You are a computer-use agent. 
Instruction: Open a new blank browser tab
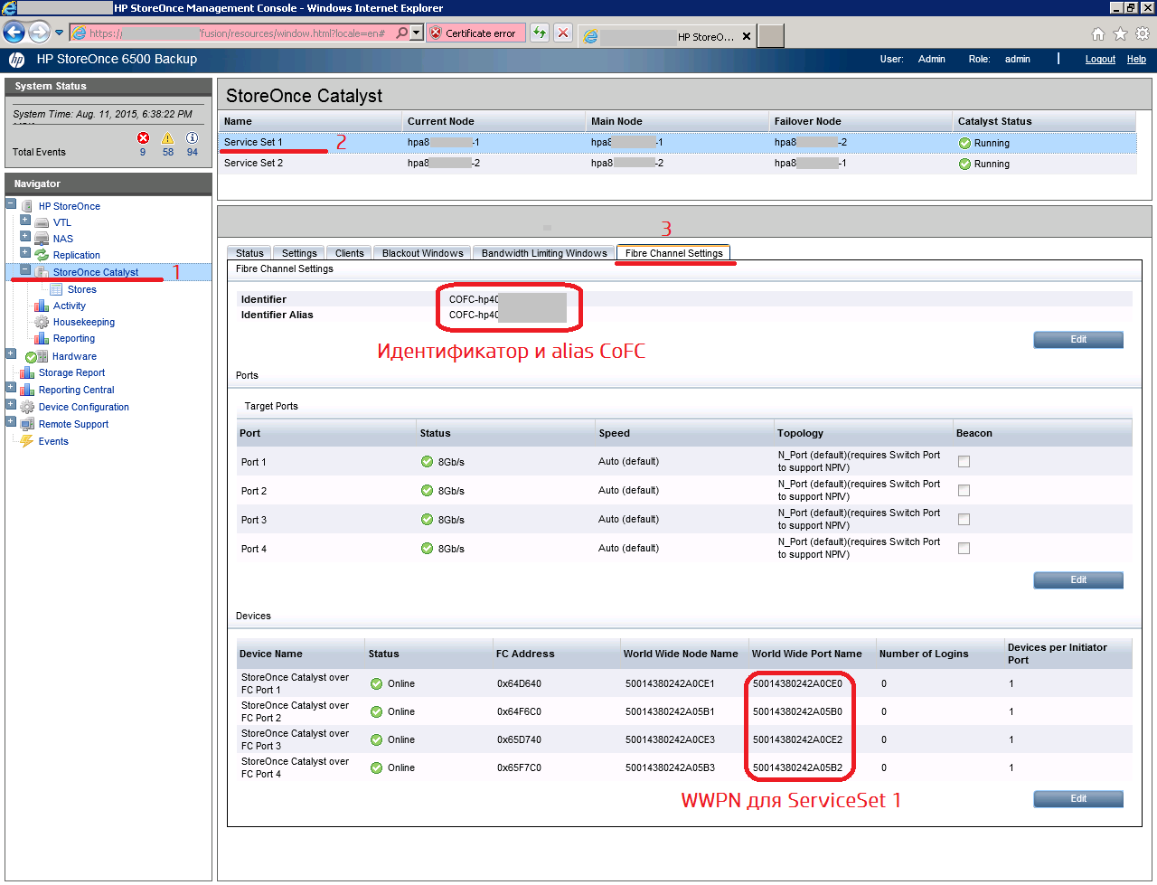point(770,36)
